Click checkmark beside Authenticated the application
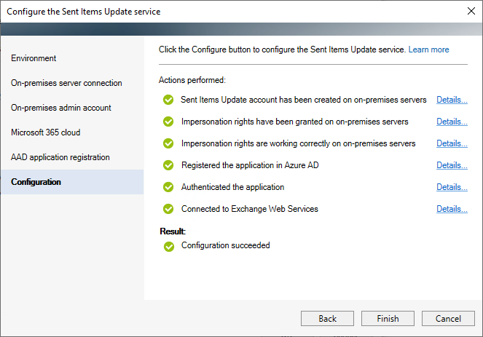This screenshot has width=483, height=337. click(168, 187)
